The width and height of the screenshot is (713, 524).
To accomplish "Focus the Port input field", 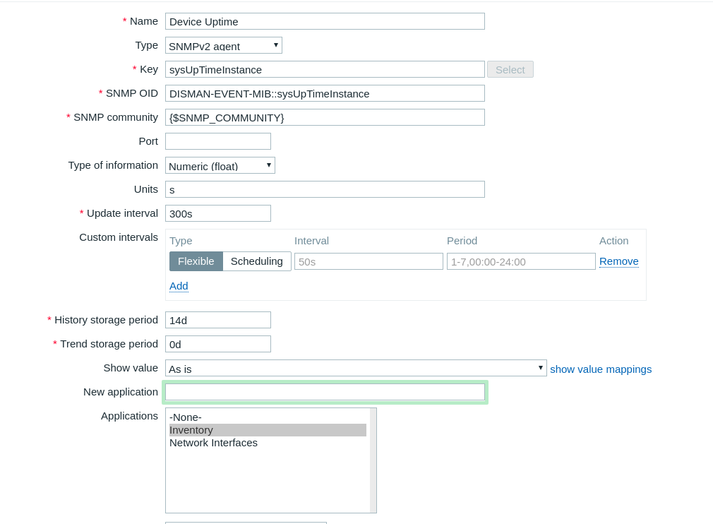I will coord(218,141).
